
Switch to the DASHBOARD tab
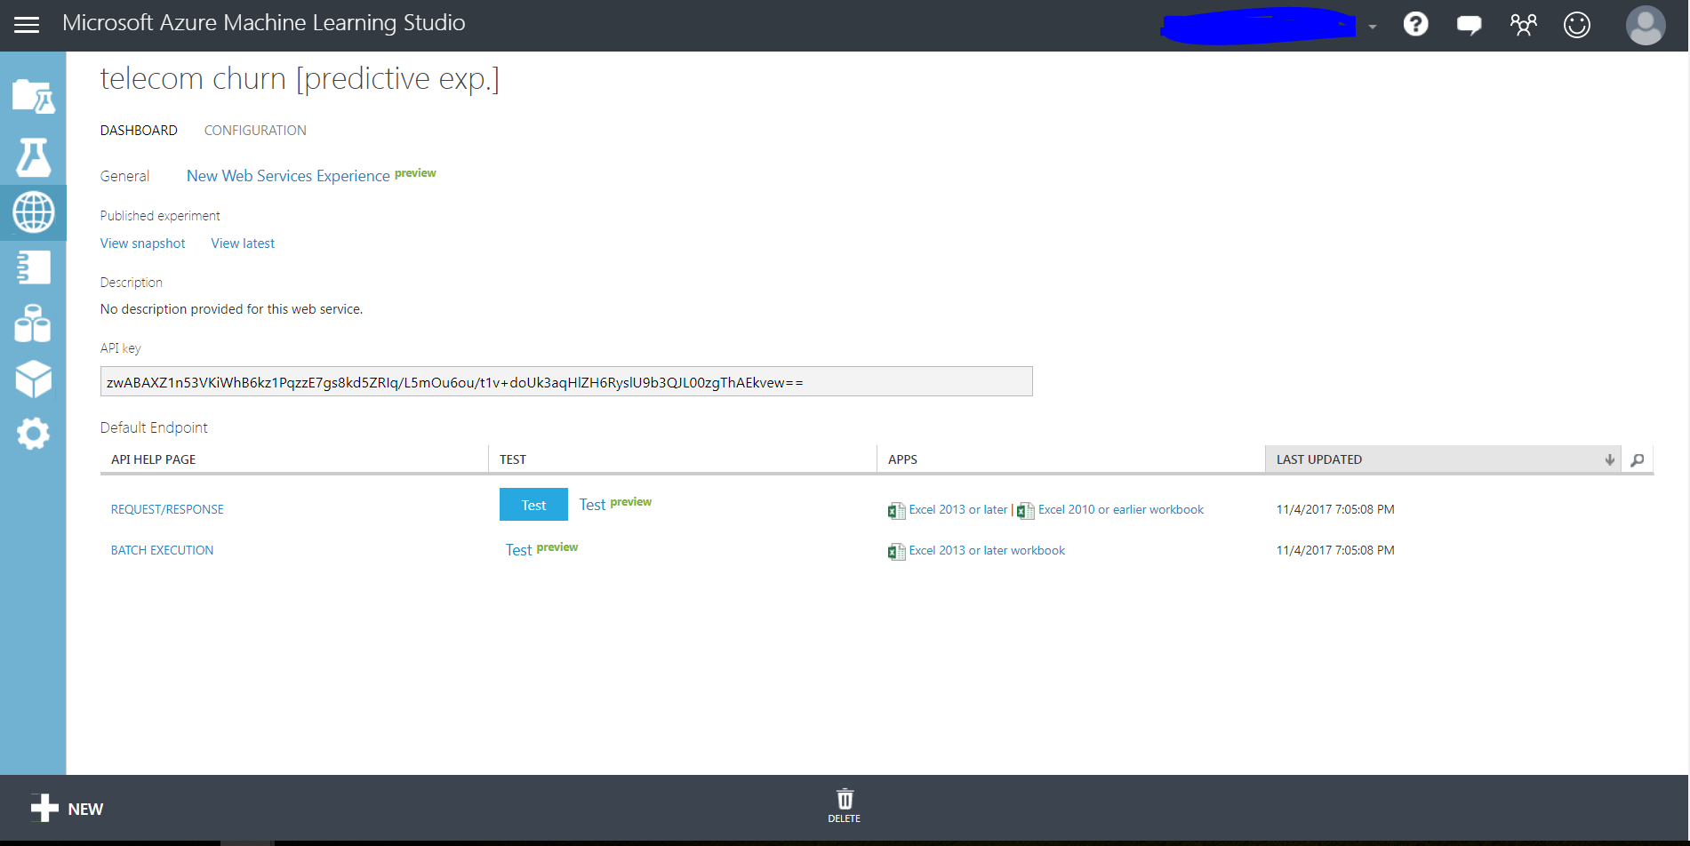point(139,131)
